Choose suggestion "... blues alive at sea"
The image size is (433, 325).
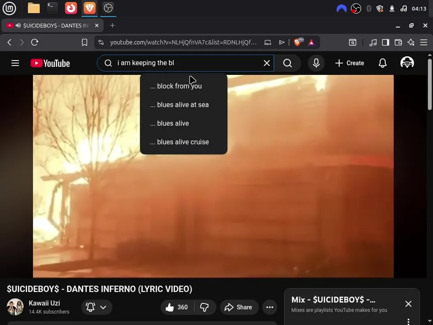(x=184, y=105)
